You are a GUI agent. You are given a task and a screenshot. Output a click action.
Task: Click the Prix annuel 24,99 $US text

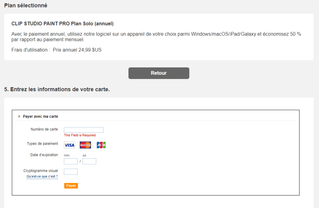(77, 50)
